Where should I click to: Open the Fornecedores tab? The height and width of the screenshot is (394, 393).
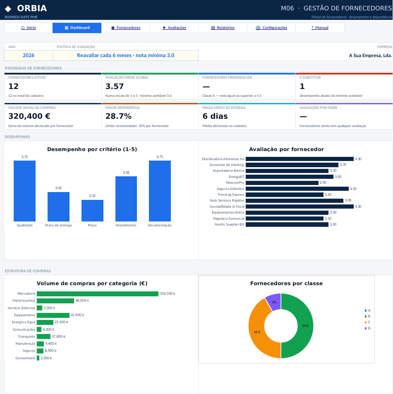(126, 28)
